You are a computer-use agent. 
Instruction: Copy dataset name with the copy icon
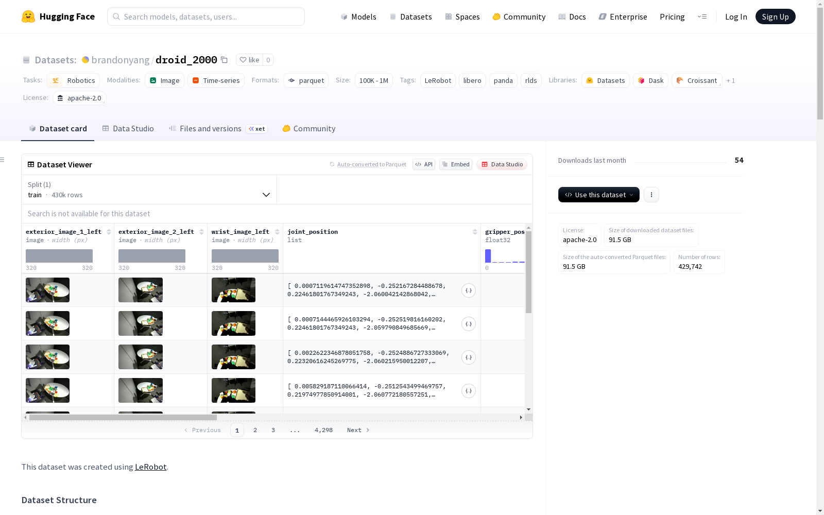tap(224, 60)
